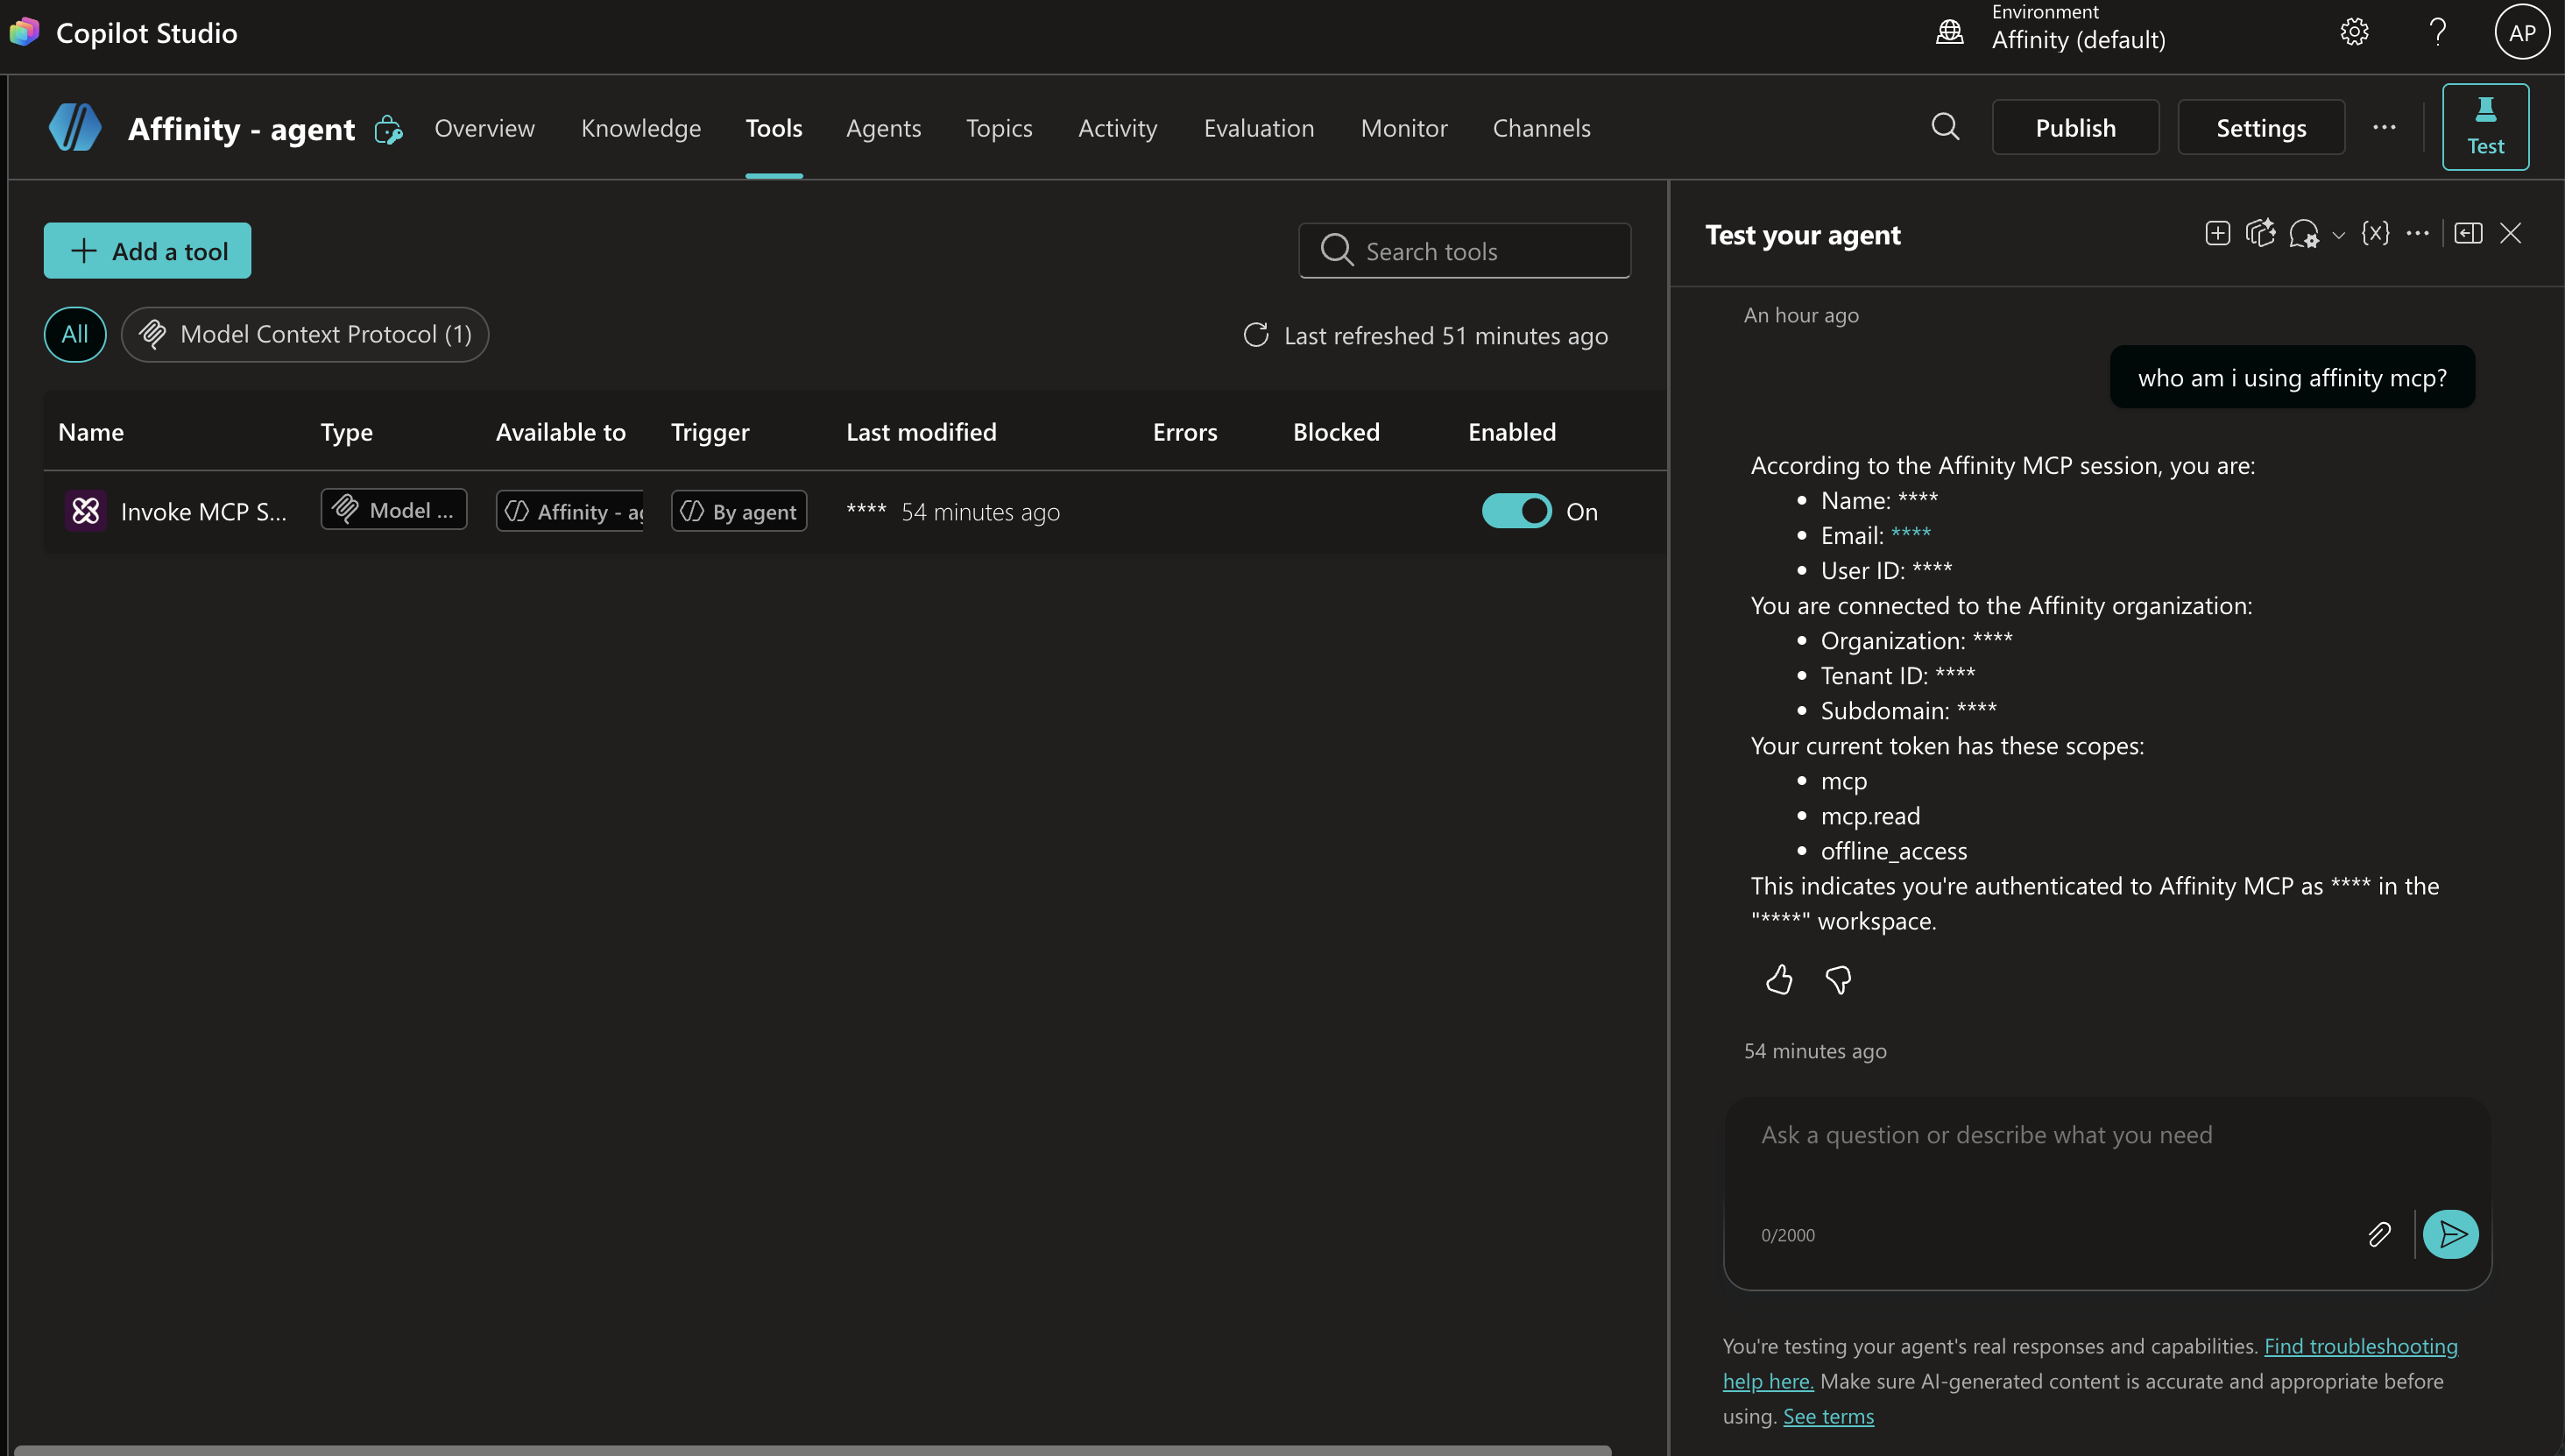Select the All filter chip
This screenshot has height=1456, width=2565.
click(75, 334)
